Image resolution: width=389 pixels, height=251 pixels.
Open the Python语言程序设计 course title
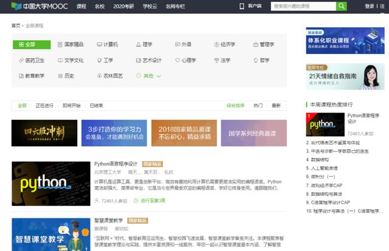pyautogui.click(x=115, y=164)
